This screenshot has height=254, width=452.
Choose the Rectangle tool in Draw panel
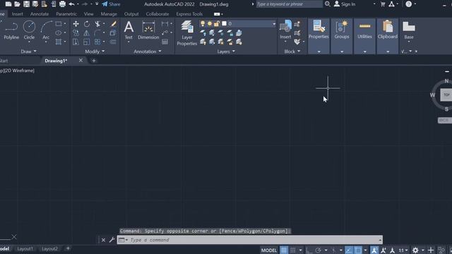[59, 24]
